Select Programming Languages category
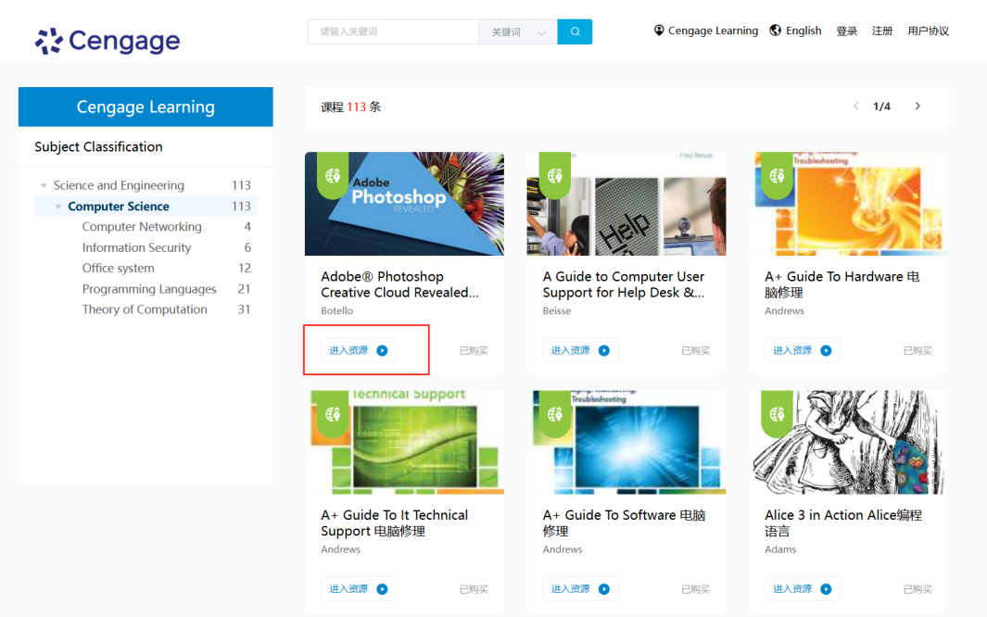The height and width of the screenshot is (617, 987). click(x=149, y=289)
